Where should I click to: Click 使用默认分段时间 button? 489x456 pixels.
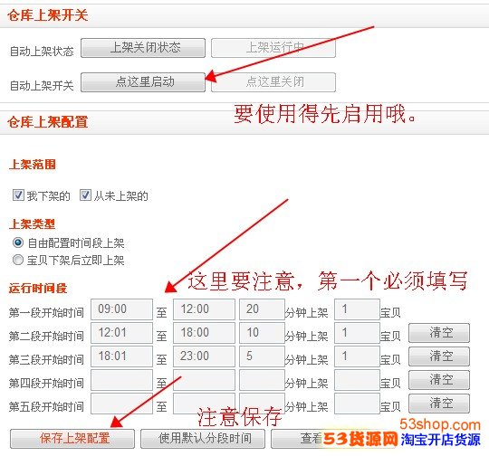tap(203, 439)
